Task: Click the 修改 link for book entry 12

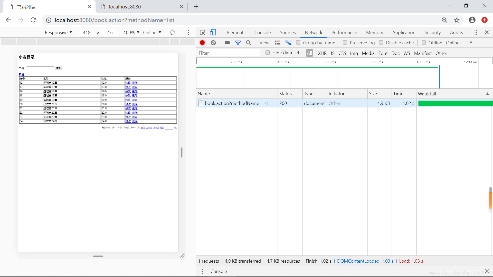Action: point(128,83)
